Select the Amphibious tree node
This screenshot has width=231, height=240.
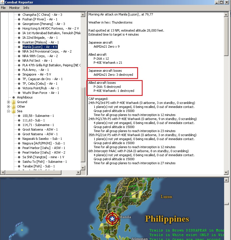click(25, 97)
